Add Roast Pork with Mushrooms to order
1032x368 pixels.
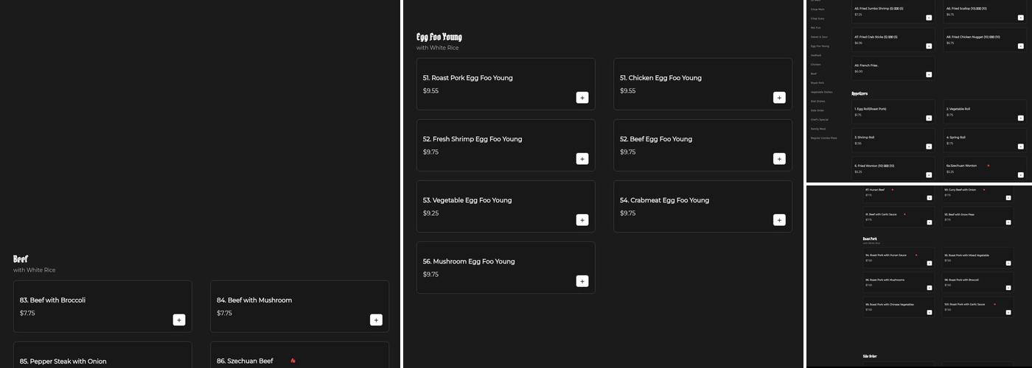(x=929, y=288)
